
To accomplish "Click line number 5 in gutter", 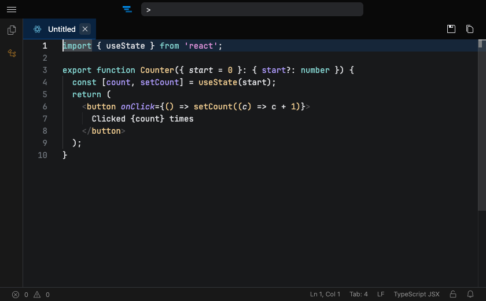I will pos(45,94).
